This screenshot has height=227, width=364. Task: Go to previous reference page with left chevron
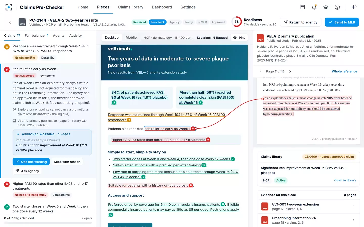[261, 71]
